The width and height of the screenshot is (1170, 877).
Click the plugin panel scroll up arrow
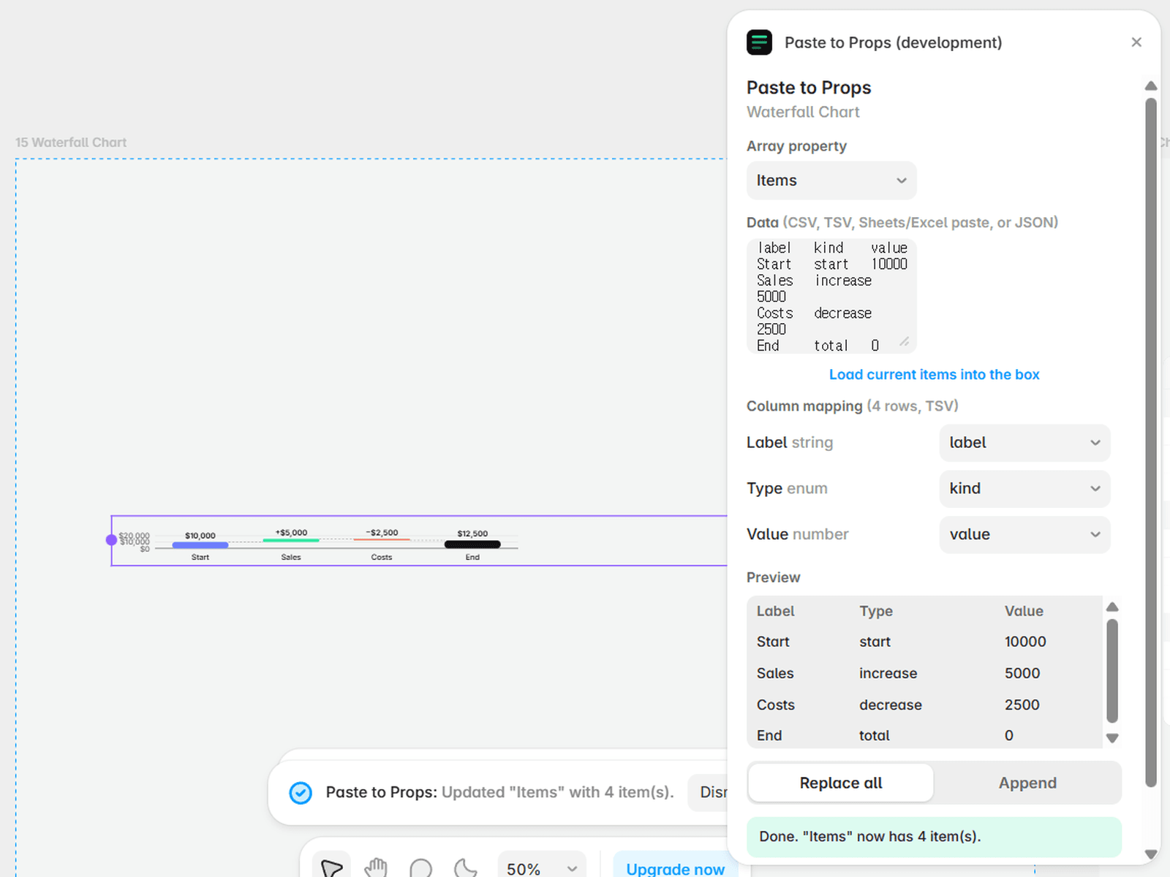[1151, 86]
